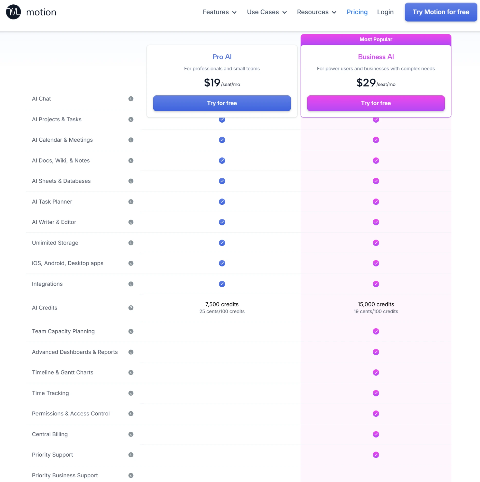The image size is (480, 482).
Task: Select the Pro AI checkmark for AI Calendar
Action: pyautogui.click(x=221, y=140)
